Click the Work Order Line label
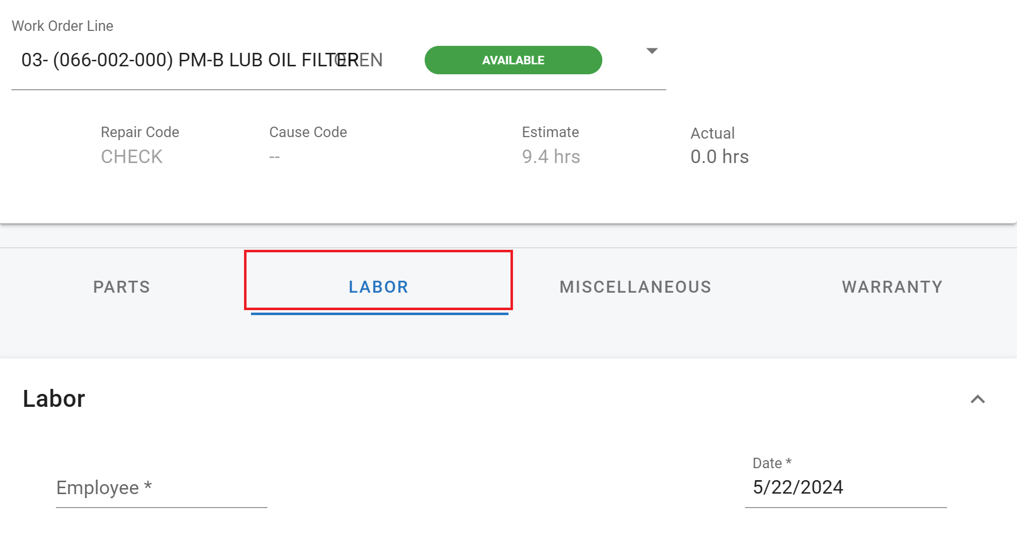 [62, 26]
